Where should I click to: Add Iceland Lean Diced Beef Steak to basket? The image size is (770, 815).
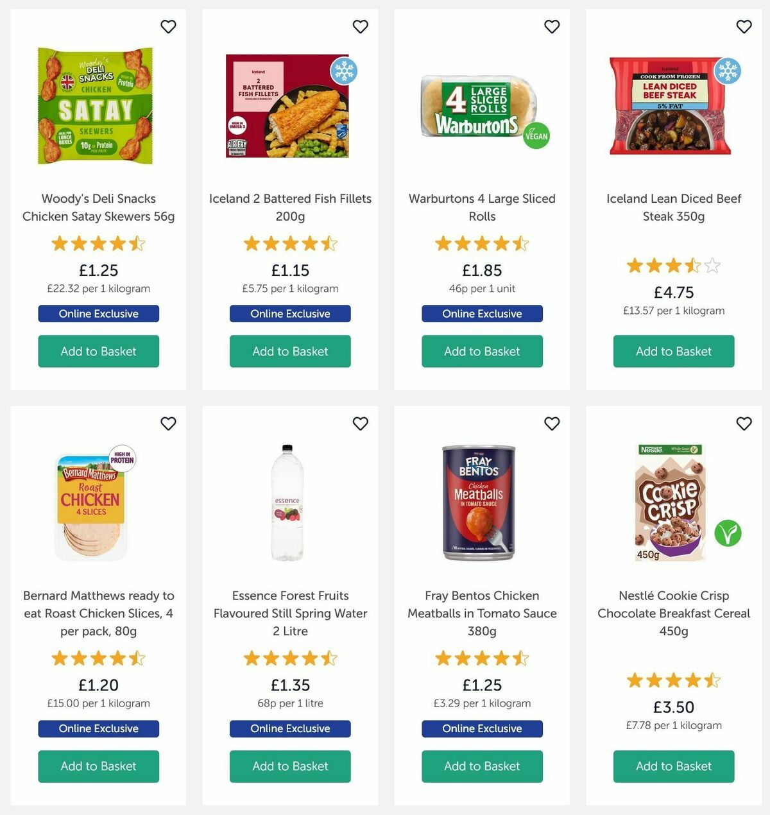(673, 351)
